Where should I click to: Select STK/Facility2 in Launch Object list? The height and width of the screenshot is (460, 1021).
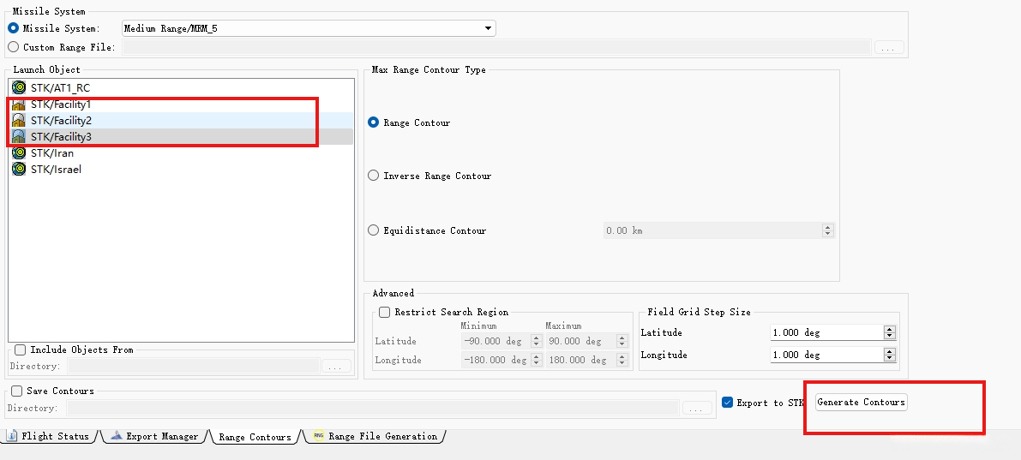(x=181, y=121)
